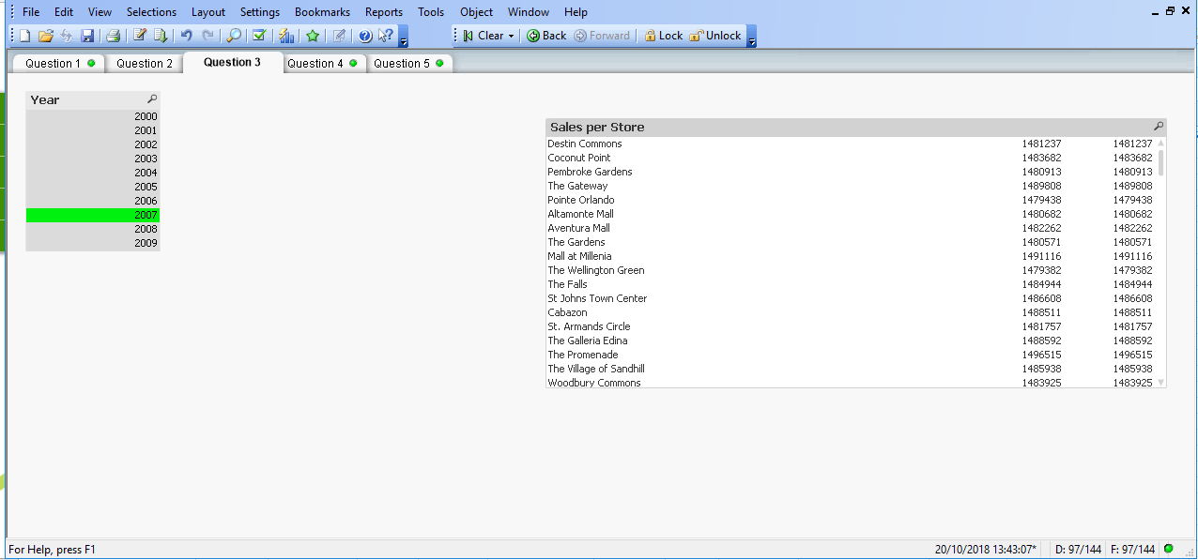Image resolution: width=1198 pixels, height=560 pixels.
Task: Click the green status indicator in status bar
Action: pos(1169,548)
